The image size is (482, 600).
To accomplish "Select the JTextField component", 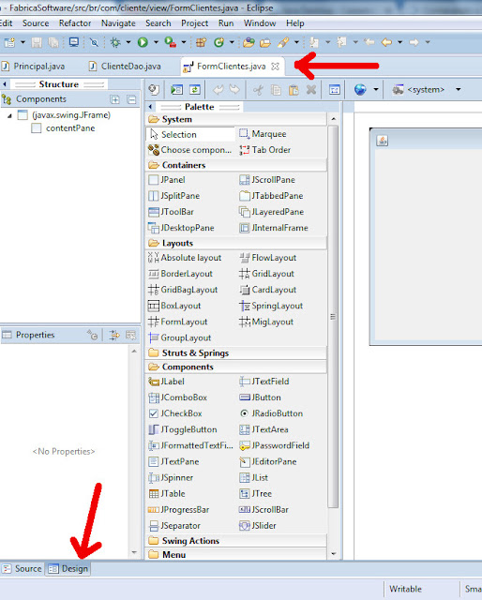I will (264, 382).
